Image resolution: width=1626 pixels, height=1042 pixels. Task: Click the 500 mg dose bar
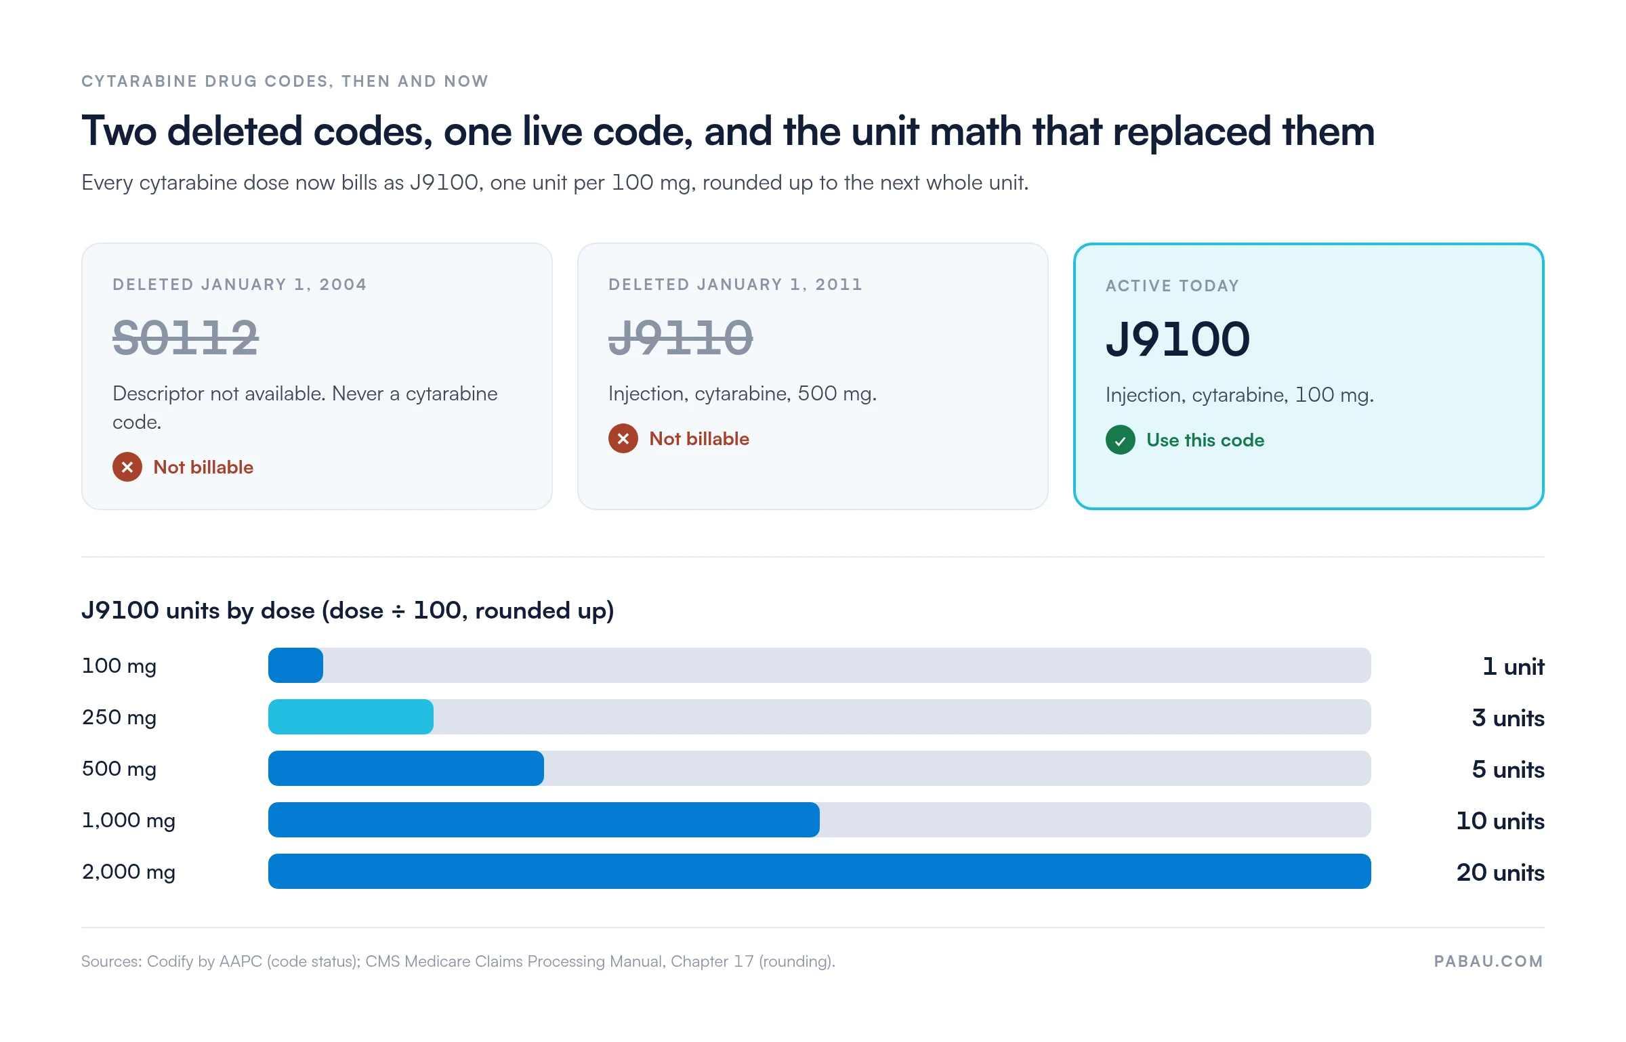[x=406, y=768]
